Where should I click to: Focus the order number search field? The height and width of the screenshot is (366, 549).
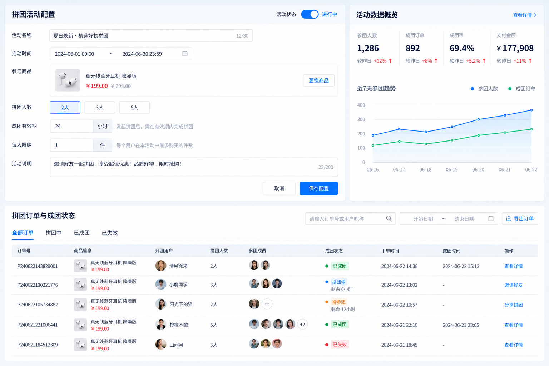coord(350,218)
